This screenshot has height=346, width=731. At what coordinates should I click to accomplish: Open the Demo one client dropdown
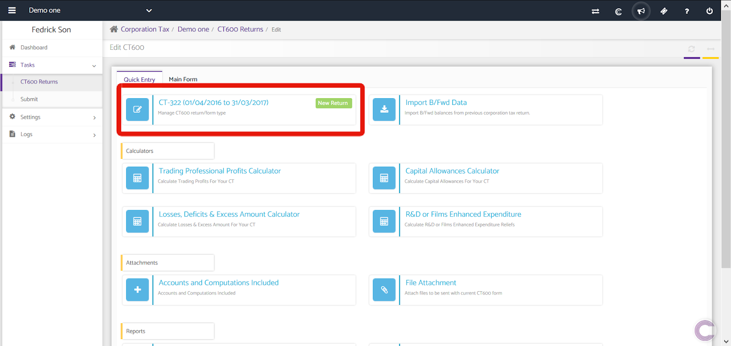point(90,10)
